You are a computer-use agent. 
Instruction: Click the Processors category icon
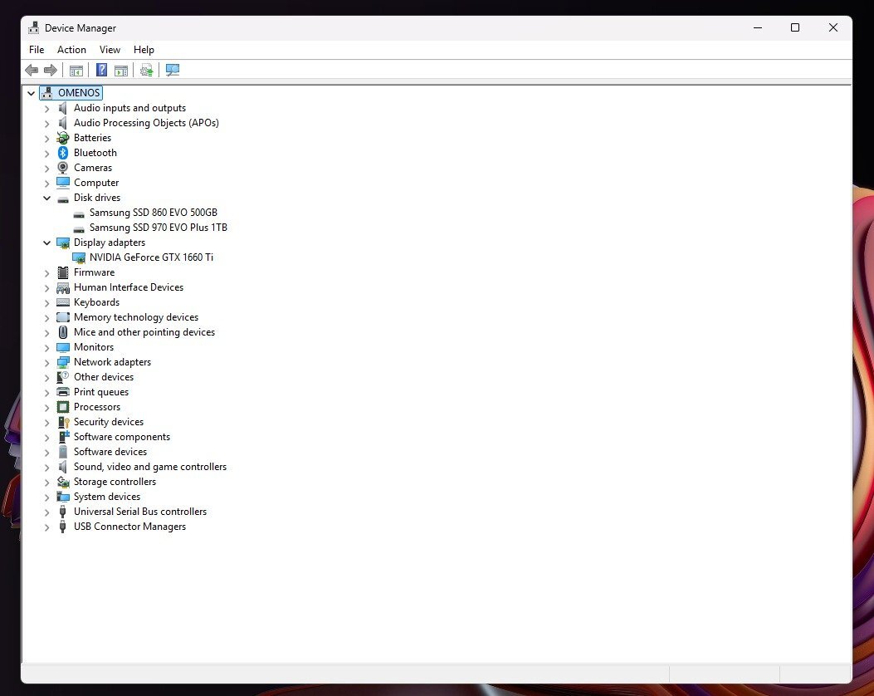click(63, 407)
